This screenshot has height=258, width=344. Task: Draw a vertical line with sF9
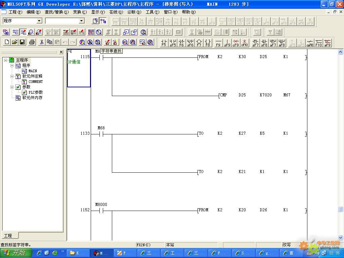tap(227, 43)
